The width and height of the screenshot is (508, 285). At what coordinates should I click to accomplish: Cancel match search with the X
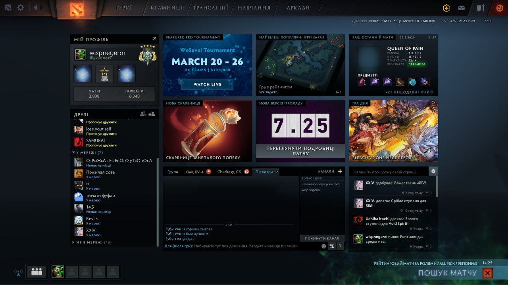(488, 273)
